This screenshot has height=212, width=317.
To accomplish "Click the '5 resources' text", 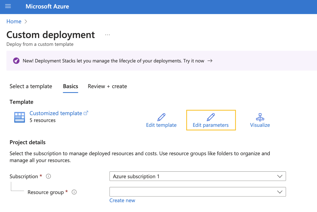I will click(x=43, y=120).
